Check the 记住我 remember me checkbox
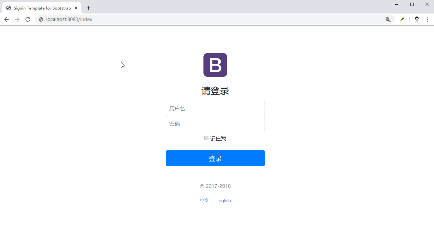The height and width of the screenshot is (232, 434). point(206,138)
